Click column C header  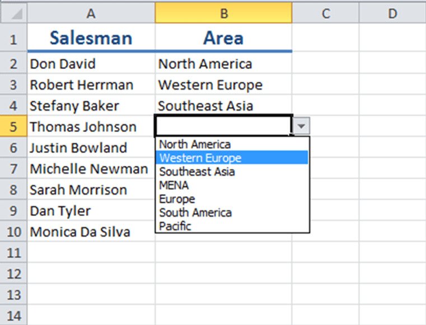(x=325, y=13)
